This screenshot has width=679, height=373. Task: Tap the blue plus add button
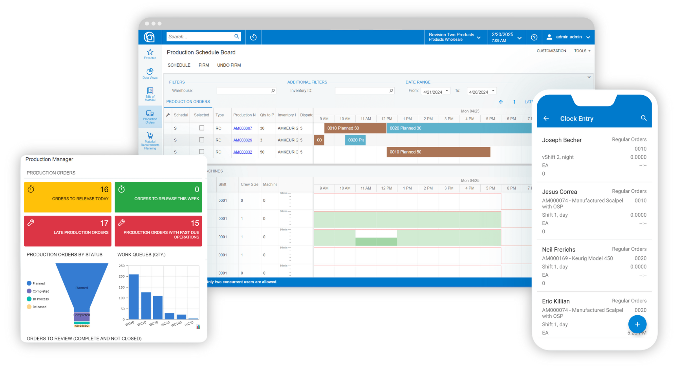click(637, 324)
